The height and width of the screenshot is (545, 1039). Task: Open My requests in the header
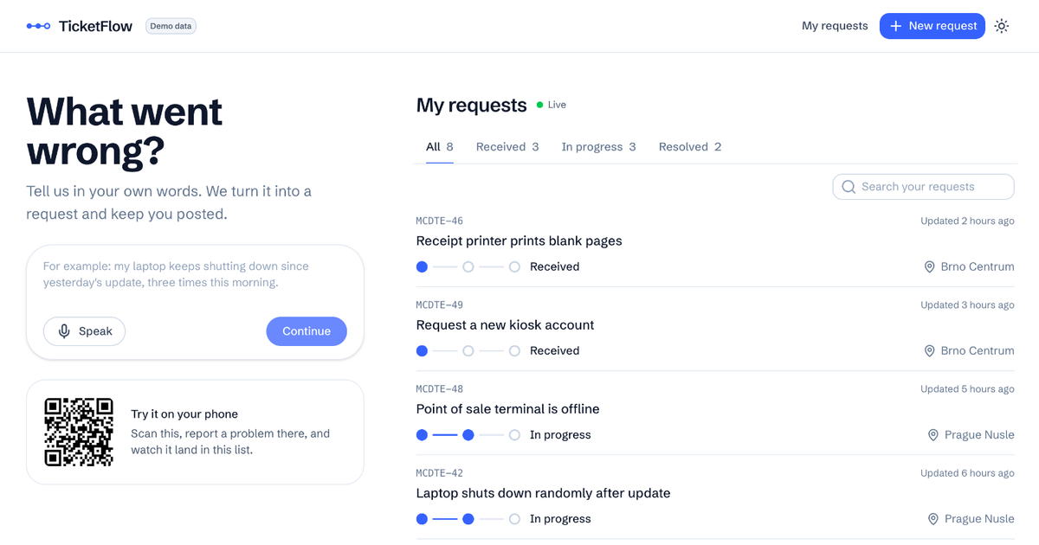(x=835, y=26)
